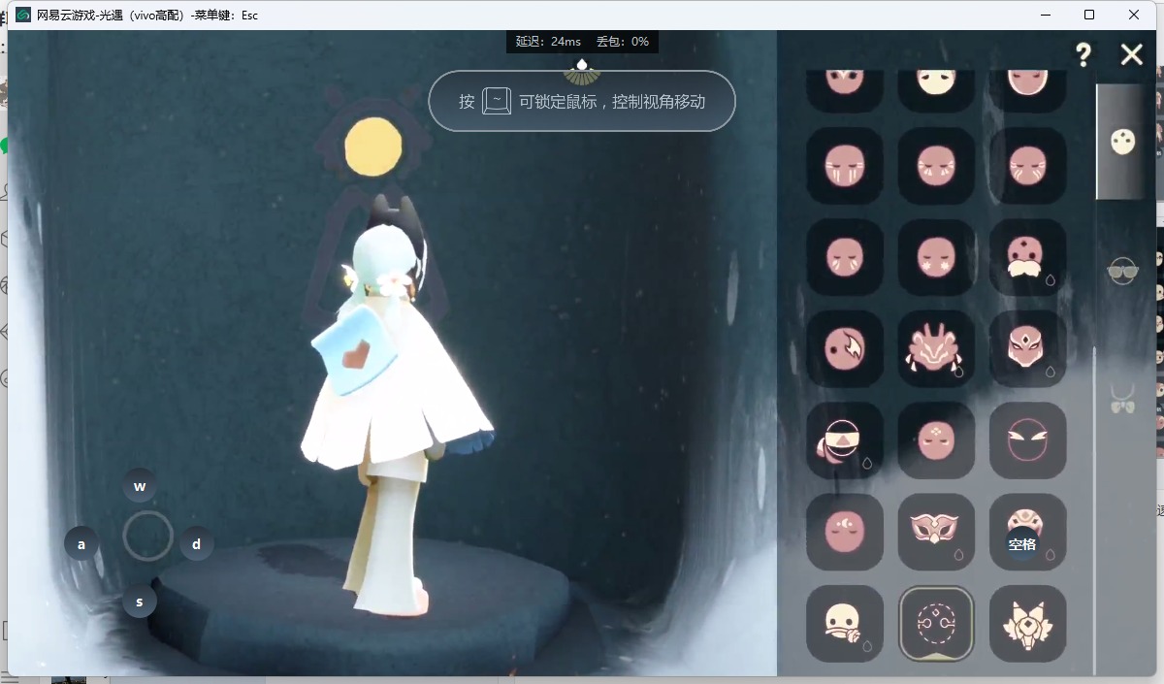Pick the fox mask with forehead gem

coord(1027,348)
